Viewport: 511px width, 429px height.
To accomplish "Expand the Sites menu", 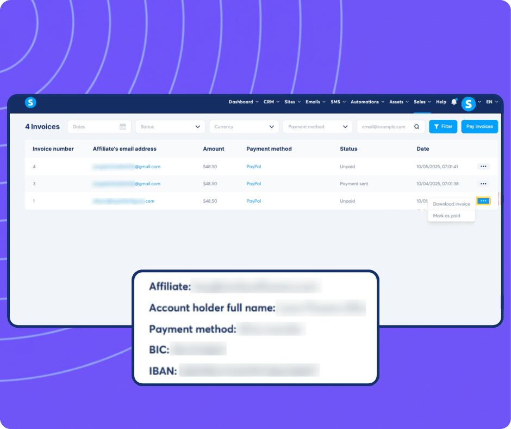I will pyautogui.click(x=292, y=102).
